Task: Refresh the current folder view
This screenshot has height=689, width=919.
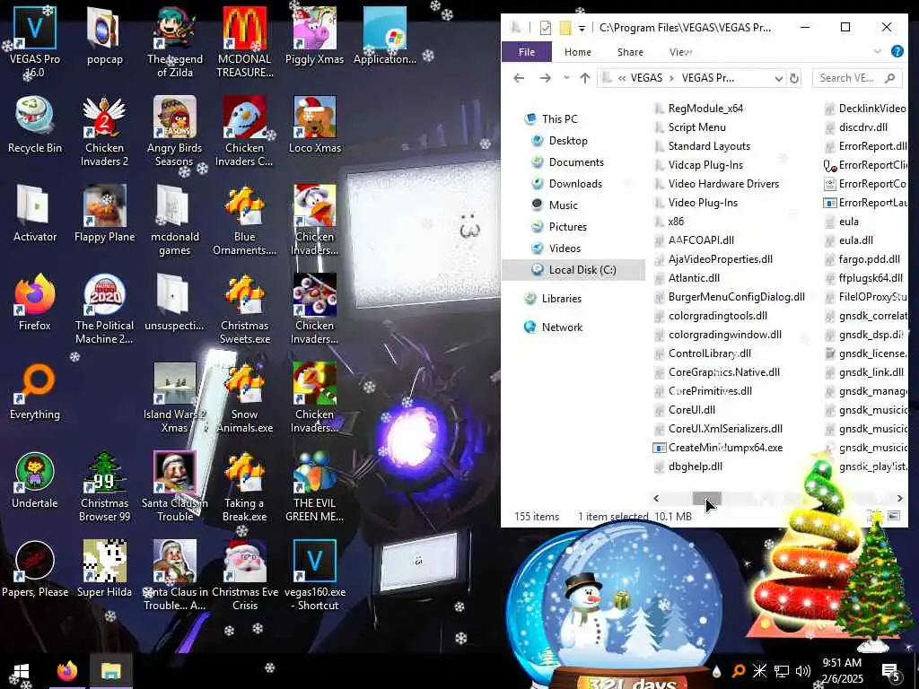Action: [794, 78]
